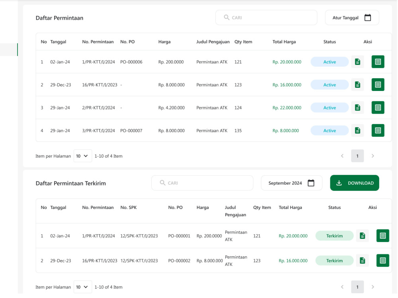This screenshot has width=398, height=298.
Task: Focus the CARI field in Daftar Permintaan Terkirim
Action: (x=202, y=183)
